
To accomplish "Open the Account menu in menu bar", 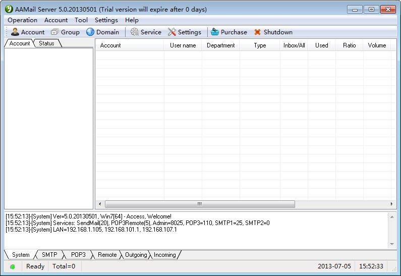I will pos(56,20).
